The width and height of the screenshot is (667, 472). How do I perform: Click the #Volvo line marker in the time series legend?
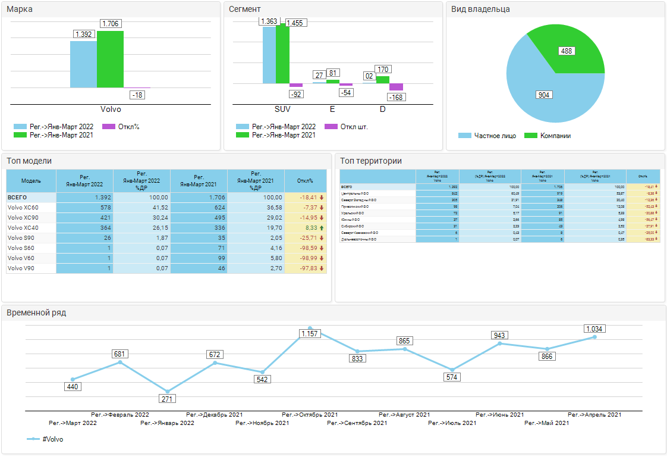coord(33,439)
